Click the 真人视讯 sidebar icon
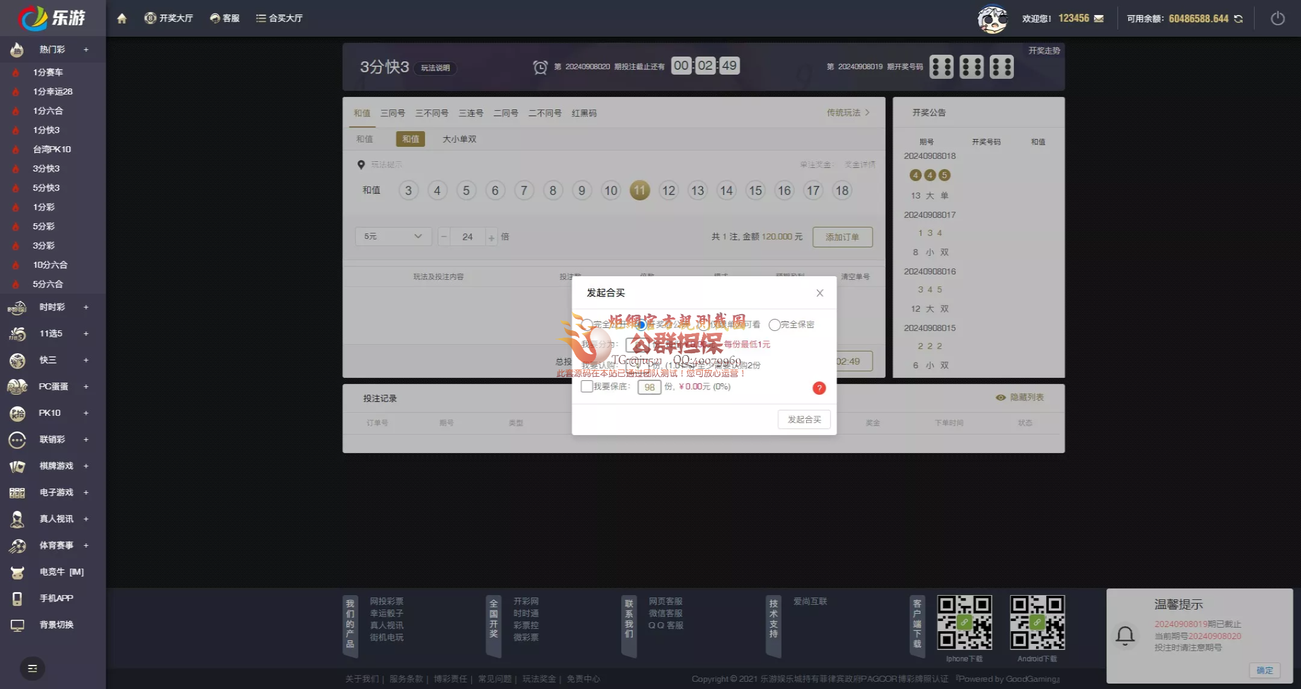This screenshot has width=1301, height=689. click(x=17, y=519)
